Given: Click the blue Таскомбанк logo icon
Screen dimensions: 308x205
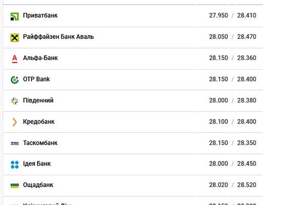Looking at the screenshot, I should (14, 143).
